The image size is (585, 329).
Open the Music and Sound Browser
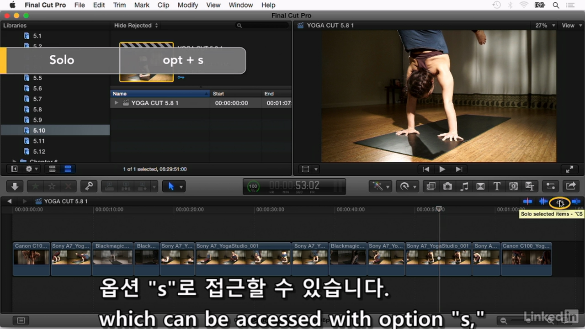click(464, 186)
